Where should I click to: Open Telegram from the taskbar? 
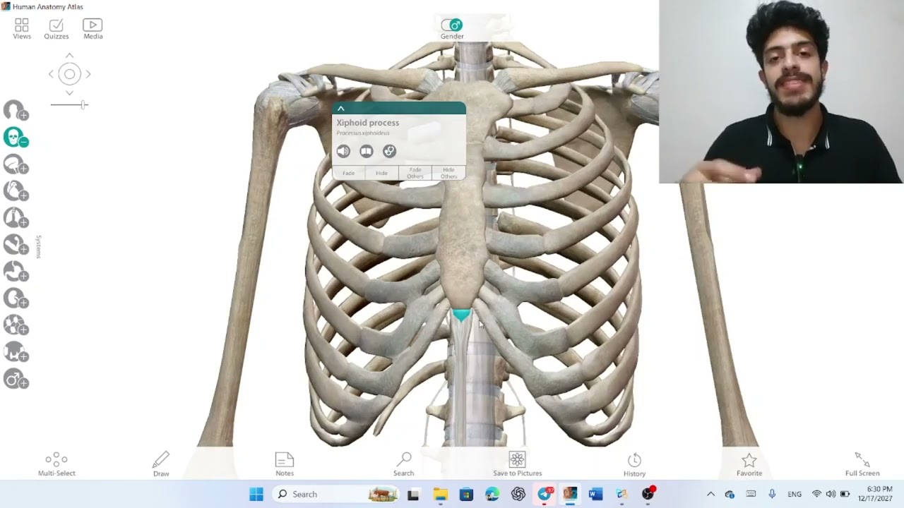click(x=545, y=495)
